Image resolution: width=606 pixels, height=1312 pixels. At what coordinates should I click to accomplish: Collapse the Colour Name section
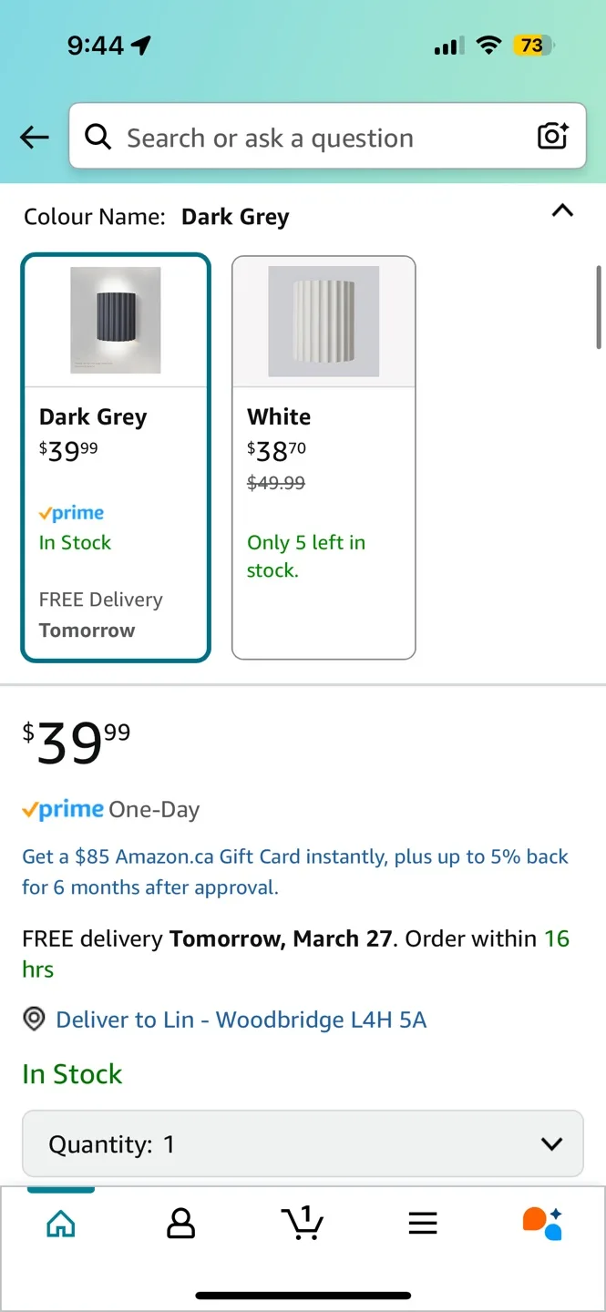pyautogui.click(x=563, y=211)
